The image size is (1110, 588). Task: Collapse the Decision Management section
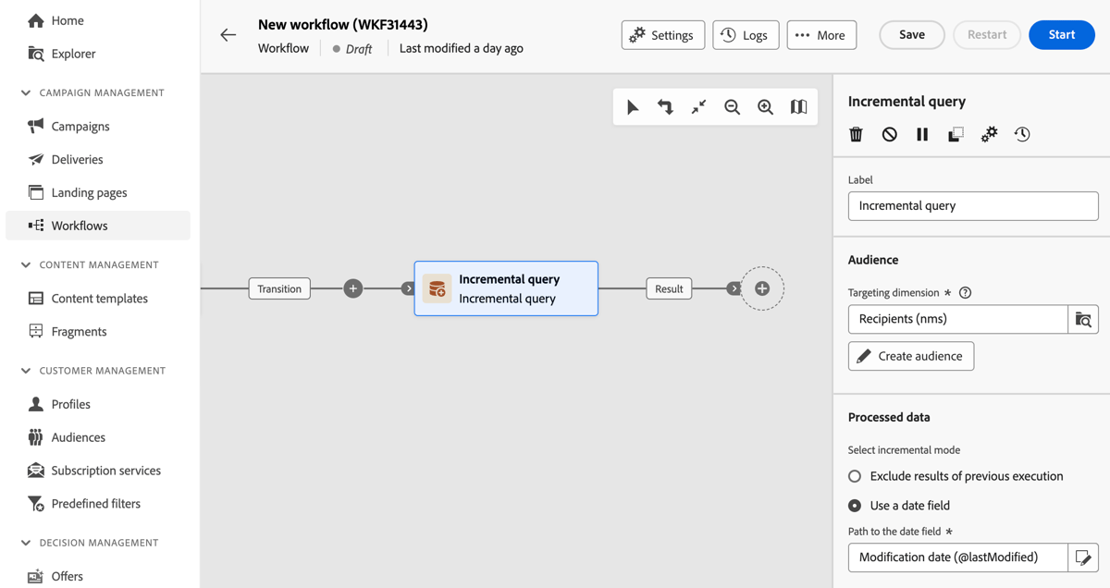[x=27, y=543]
